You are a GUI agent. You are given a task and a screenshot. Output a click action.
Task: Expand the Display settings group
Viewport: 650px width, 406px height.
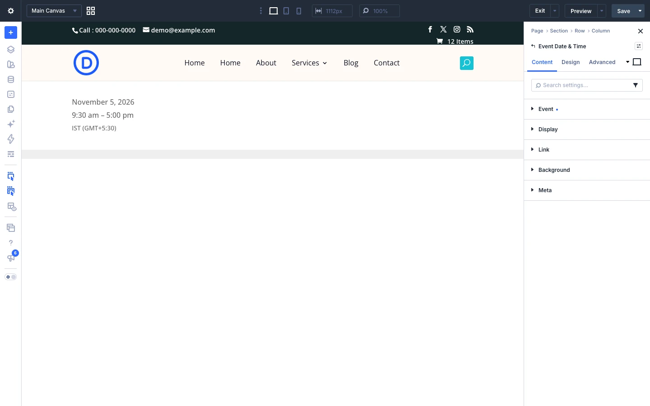(x=587, y=129)
